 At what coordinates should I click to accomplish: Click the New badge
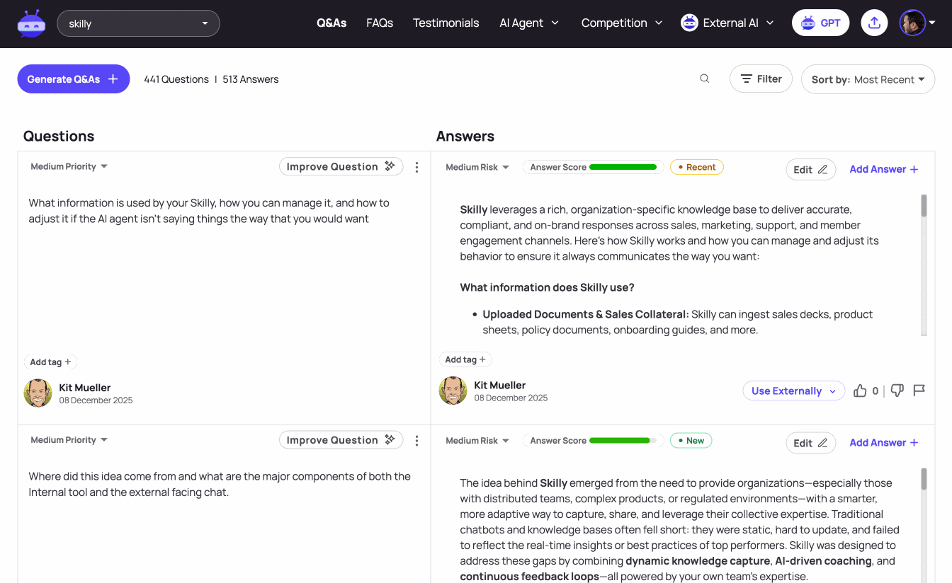pyautogui.click(x=691, y=441)
